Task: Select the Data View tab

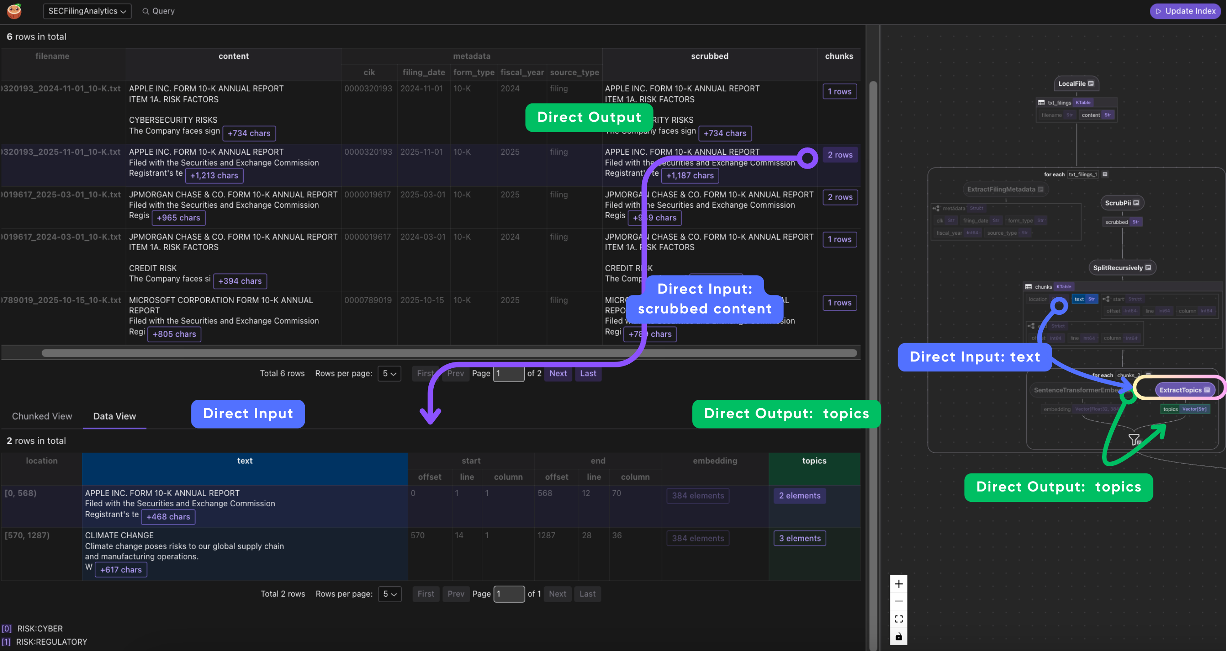Action: click(114, 416)
